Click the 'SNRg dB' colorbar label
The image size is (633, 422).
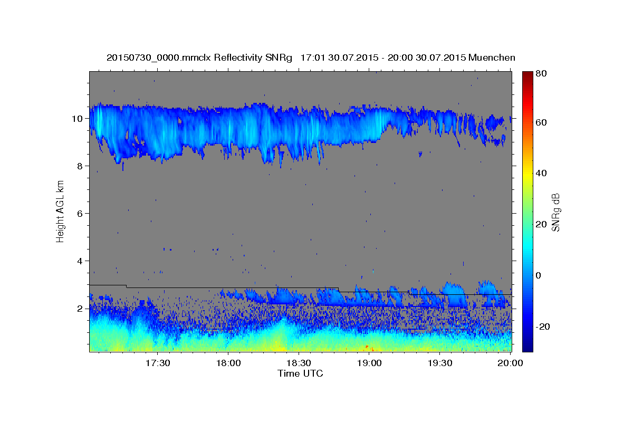coord(555,212)
